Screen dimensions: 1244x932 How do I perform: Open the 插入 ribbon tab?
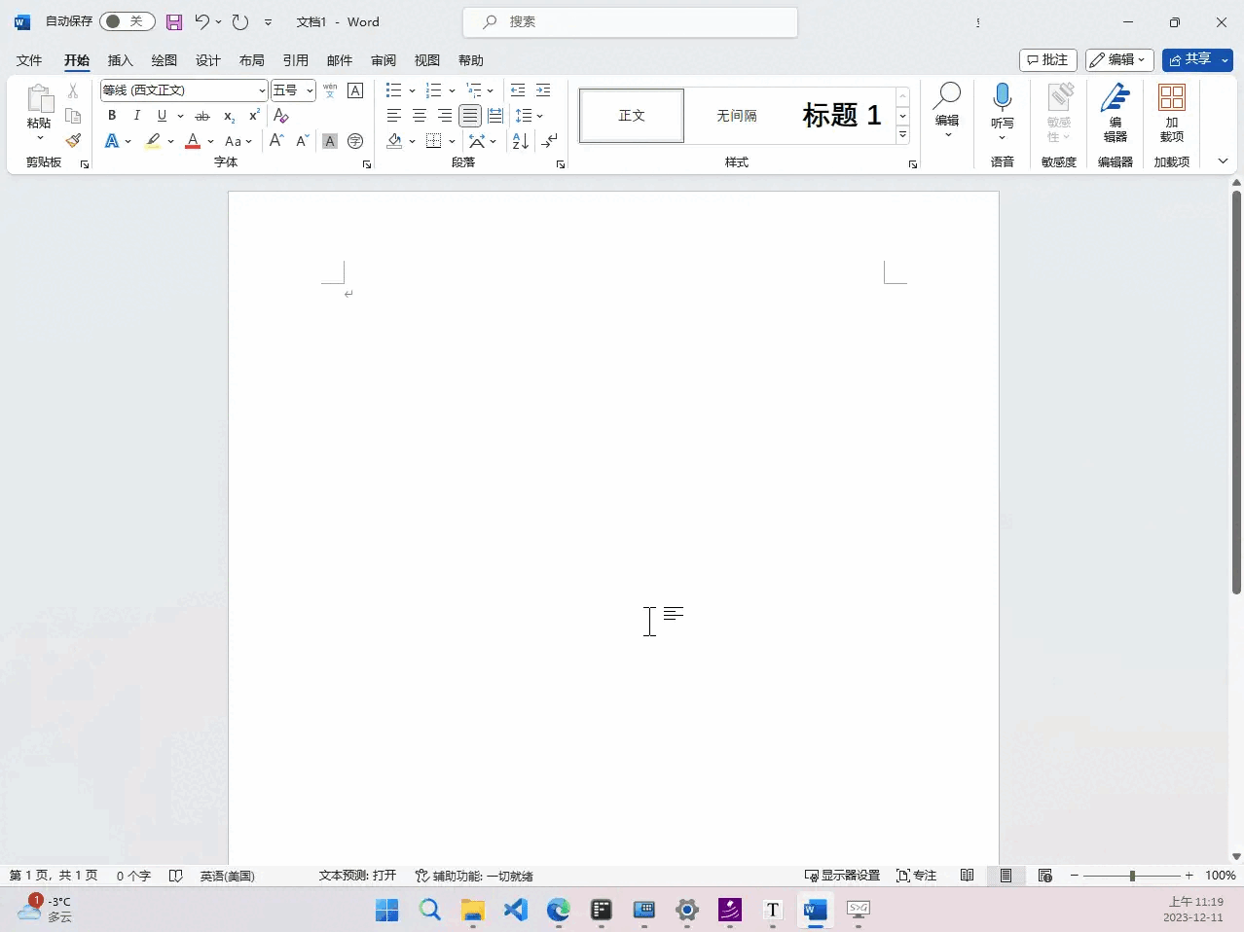120,60
